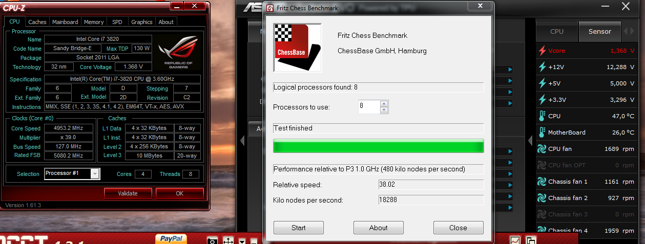The image size is (645, 244).
Task: Select the Sensor tab in ASUS panel
Action: 600,31
